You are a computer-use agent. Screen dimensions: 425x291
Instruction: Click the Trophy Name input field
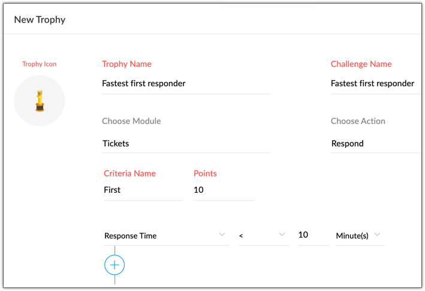(186, 84)
